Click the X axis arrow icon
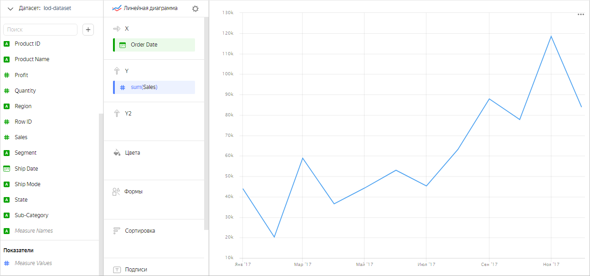Viewport: 590px width, 276px height. 117,29
